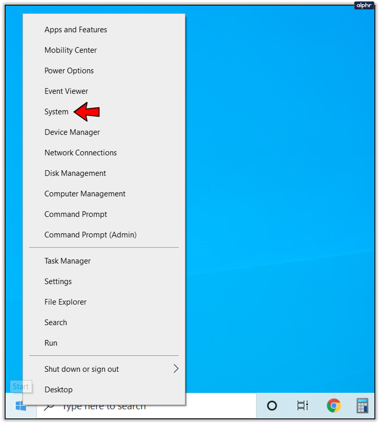Expand the Shut down or sign out arrow
The width and height of the screenshot is (380, 424).
[176, 368]
